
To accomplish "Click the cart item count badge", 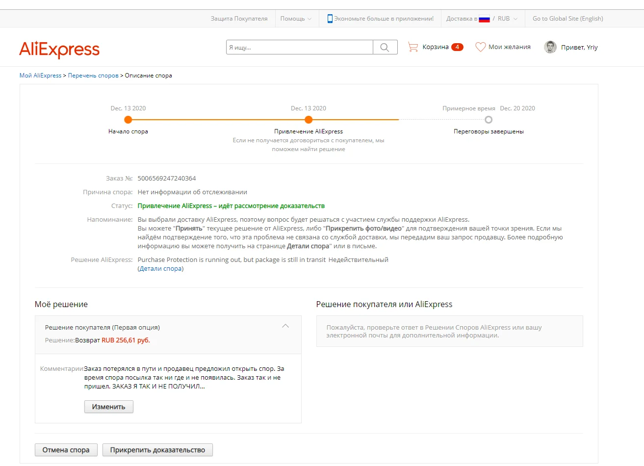I will coord(457,47).
